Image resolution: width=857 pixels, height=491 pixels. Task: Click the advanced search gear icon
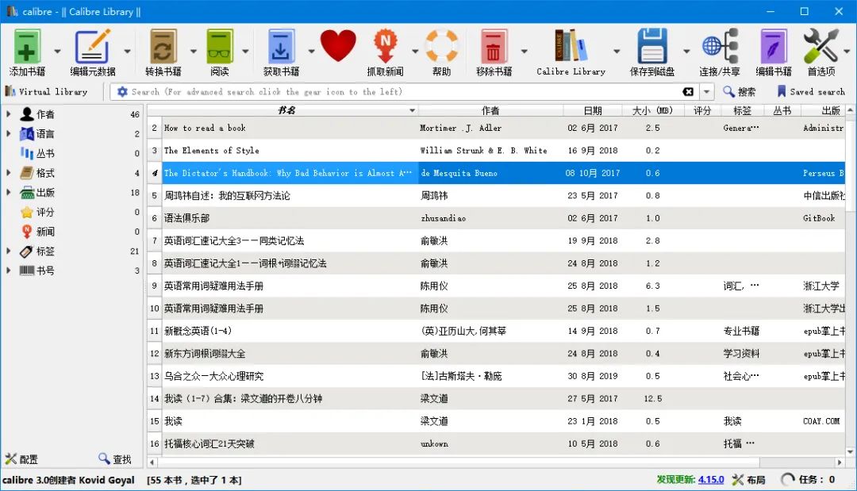coord(122,92)
